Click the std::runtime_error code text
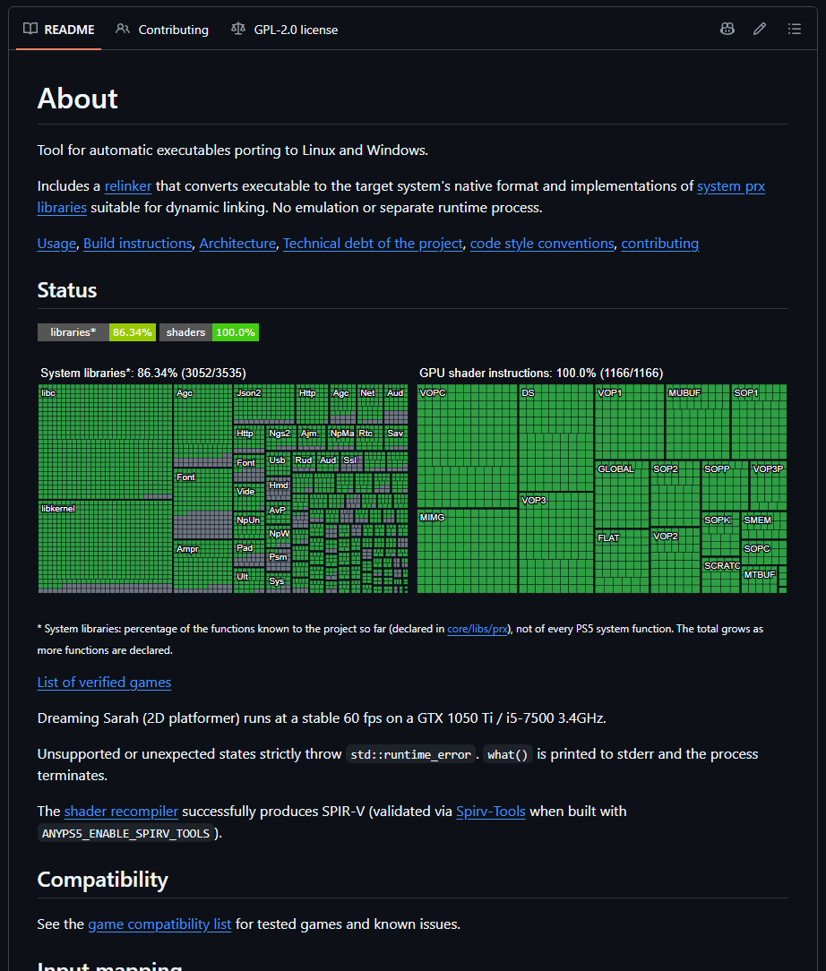Viewport: 826px width, 971px height. click(411, 754)
